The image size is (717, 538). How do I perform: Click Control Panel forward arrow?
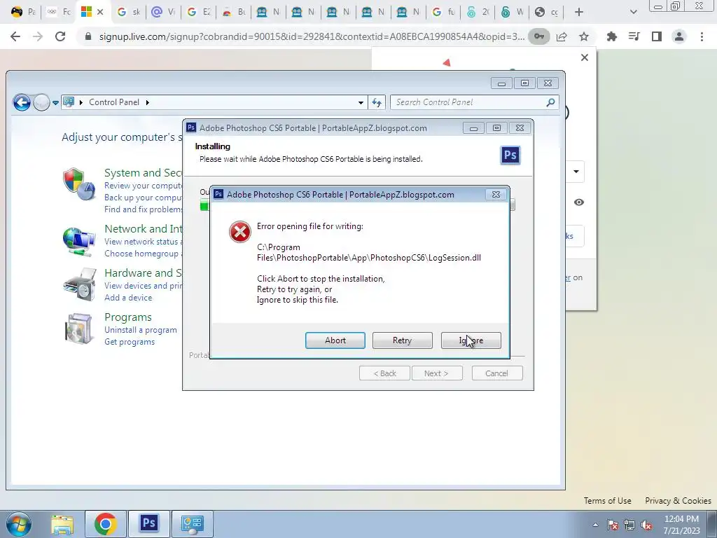coord(41,102)
